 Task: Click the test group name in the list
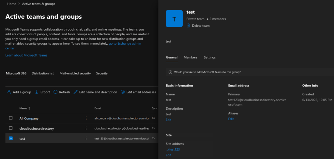(22, 138)
